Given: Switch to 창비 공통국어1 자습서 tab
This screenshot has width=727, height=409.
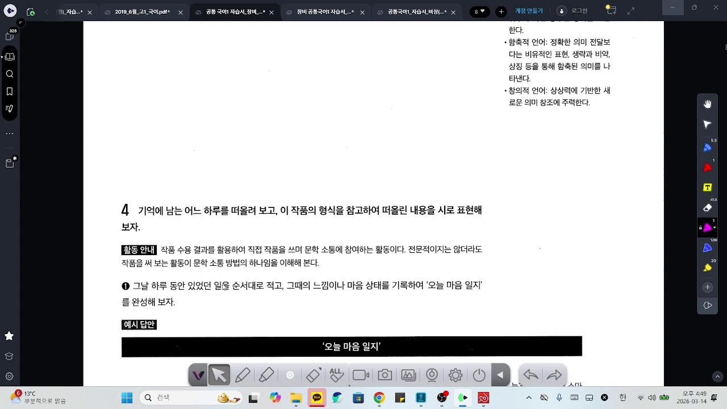Looking at the screenshot, I should 325,11.
